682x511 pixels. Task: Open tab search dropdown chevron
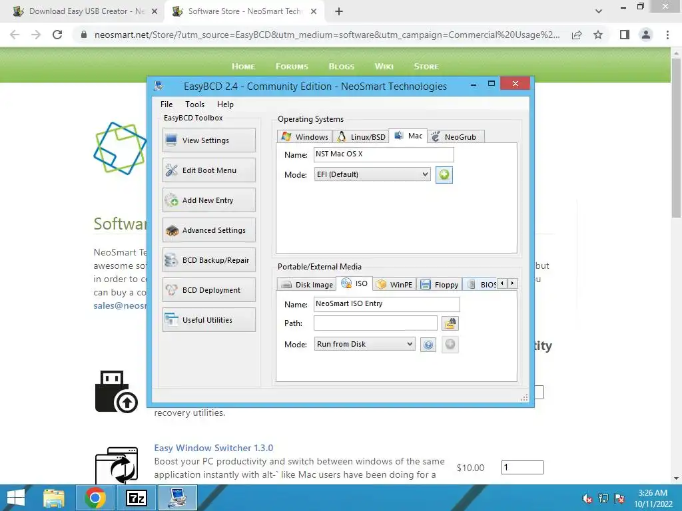pos(599,11)
